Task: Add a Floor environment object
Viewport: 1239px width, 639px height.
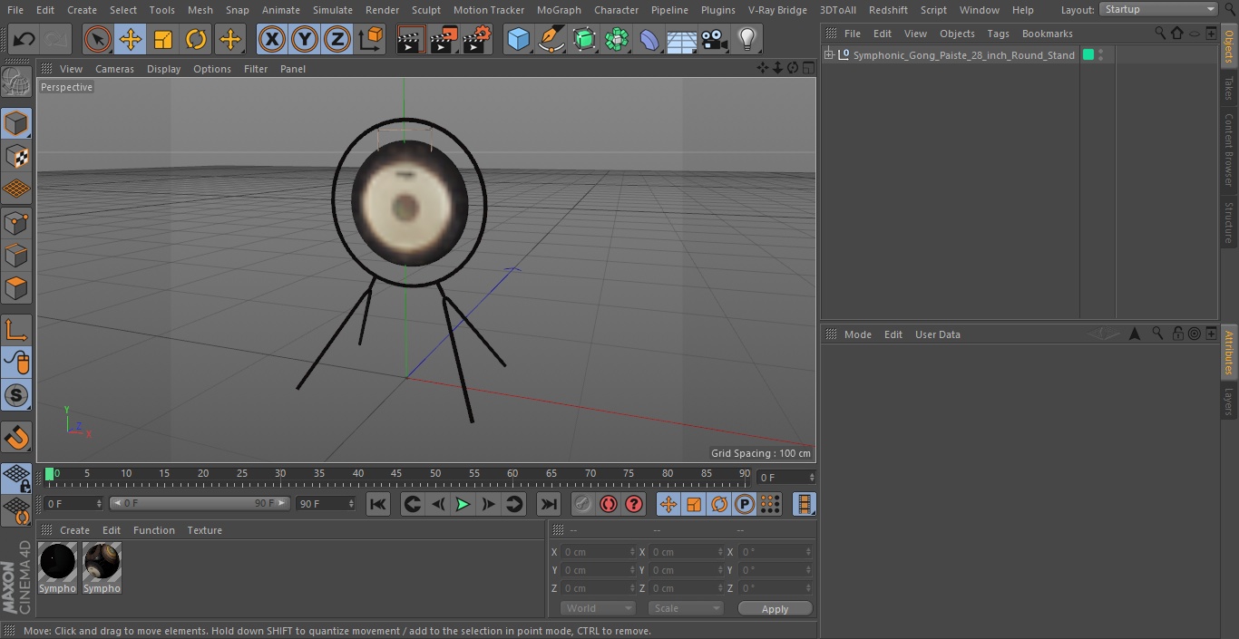Action: [x=682, y=39]
